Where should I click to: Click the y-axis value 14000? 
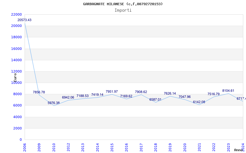(16, 60)
